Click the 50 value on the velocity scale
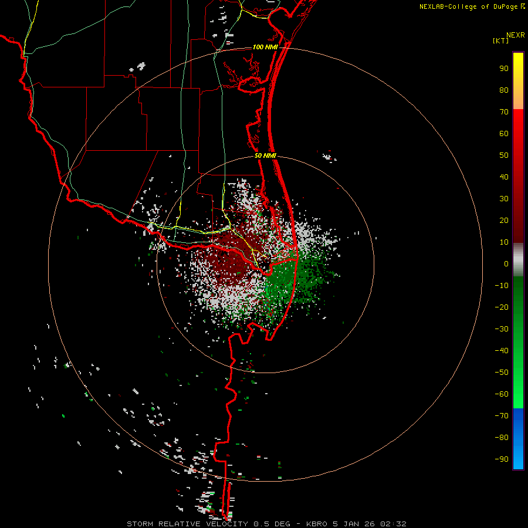This screenshot has width=528, height=528. [x=504, y=155]
